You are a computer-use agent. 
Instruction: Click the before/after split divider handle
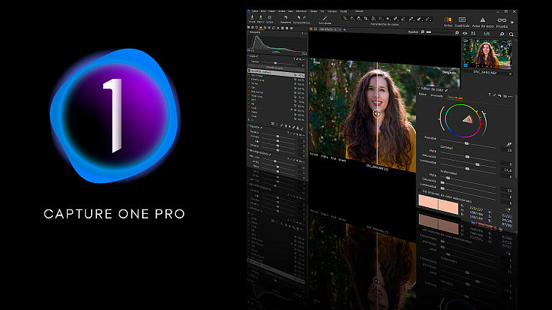click(377, 113)
